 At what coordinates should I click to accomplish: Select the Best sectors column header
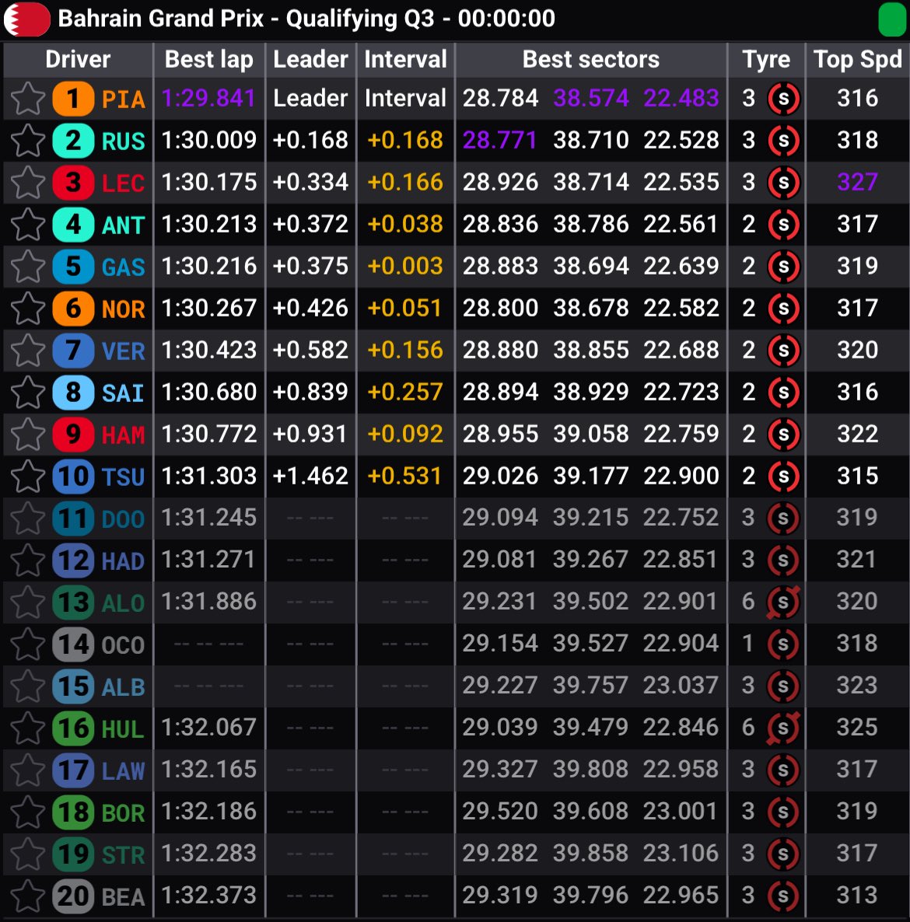tap(590, 59)
